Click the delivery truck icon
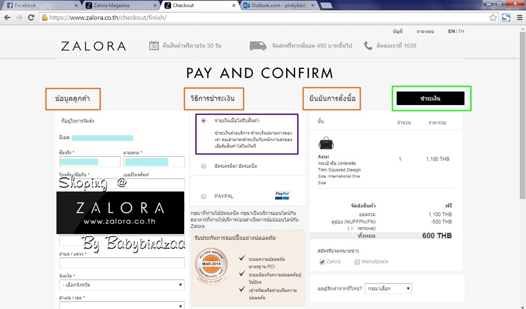Screen dimensions: 526x309 (258, 45)
